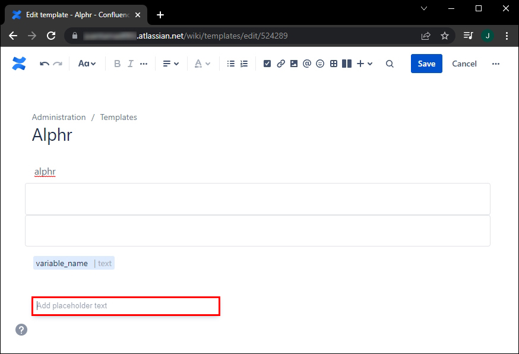This screenshot has width=519, height=354.
Task: Select the variable_name text variable
Action: tap(74, 263)
